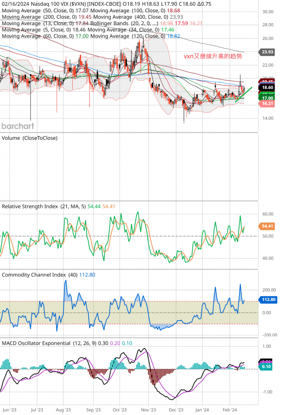Open the Bollinger Bands (20, 2, 0, ...) legend entry
Screen dimensions: 283x415
(124, 23)
